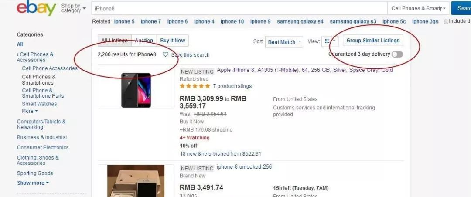The height and width of the screenshot is (197, 471).
Task: Expand More under Cell Phones & Accessories
Action: [30, 111]
